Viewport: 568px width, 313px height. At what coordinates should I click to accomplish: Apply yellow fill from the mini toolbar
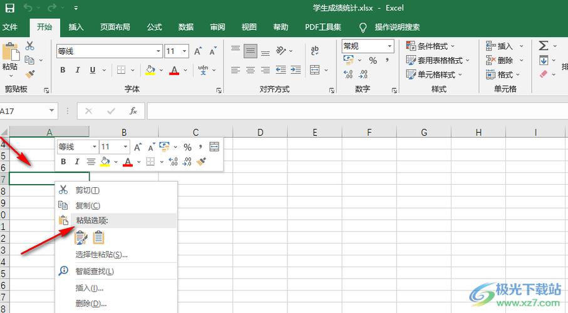[105, 162]
